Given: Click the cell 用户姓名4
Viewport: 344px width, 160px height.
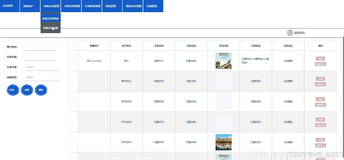Looking at the screenshot, I should (127, 142).
